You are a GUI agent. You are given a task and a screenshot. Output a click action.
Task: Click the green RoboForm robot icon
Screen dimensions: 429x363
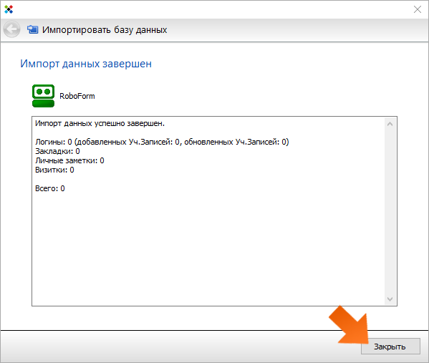pyautogui.click(x=43, y=96)
